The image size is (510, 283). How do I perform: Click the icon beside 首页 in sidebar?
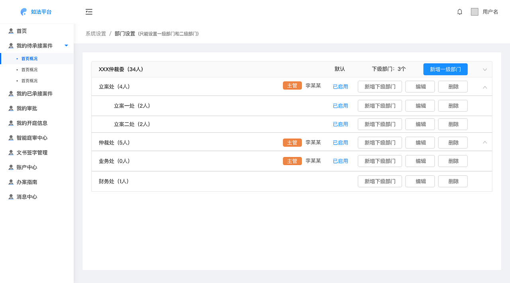click(11, 31)
